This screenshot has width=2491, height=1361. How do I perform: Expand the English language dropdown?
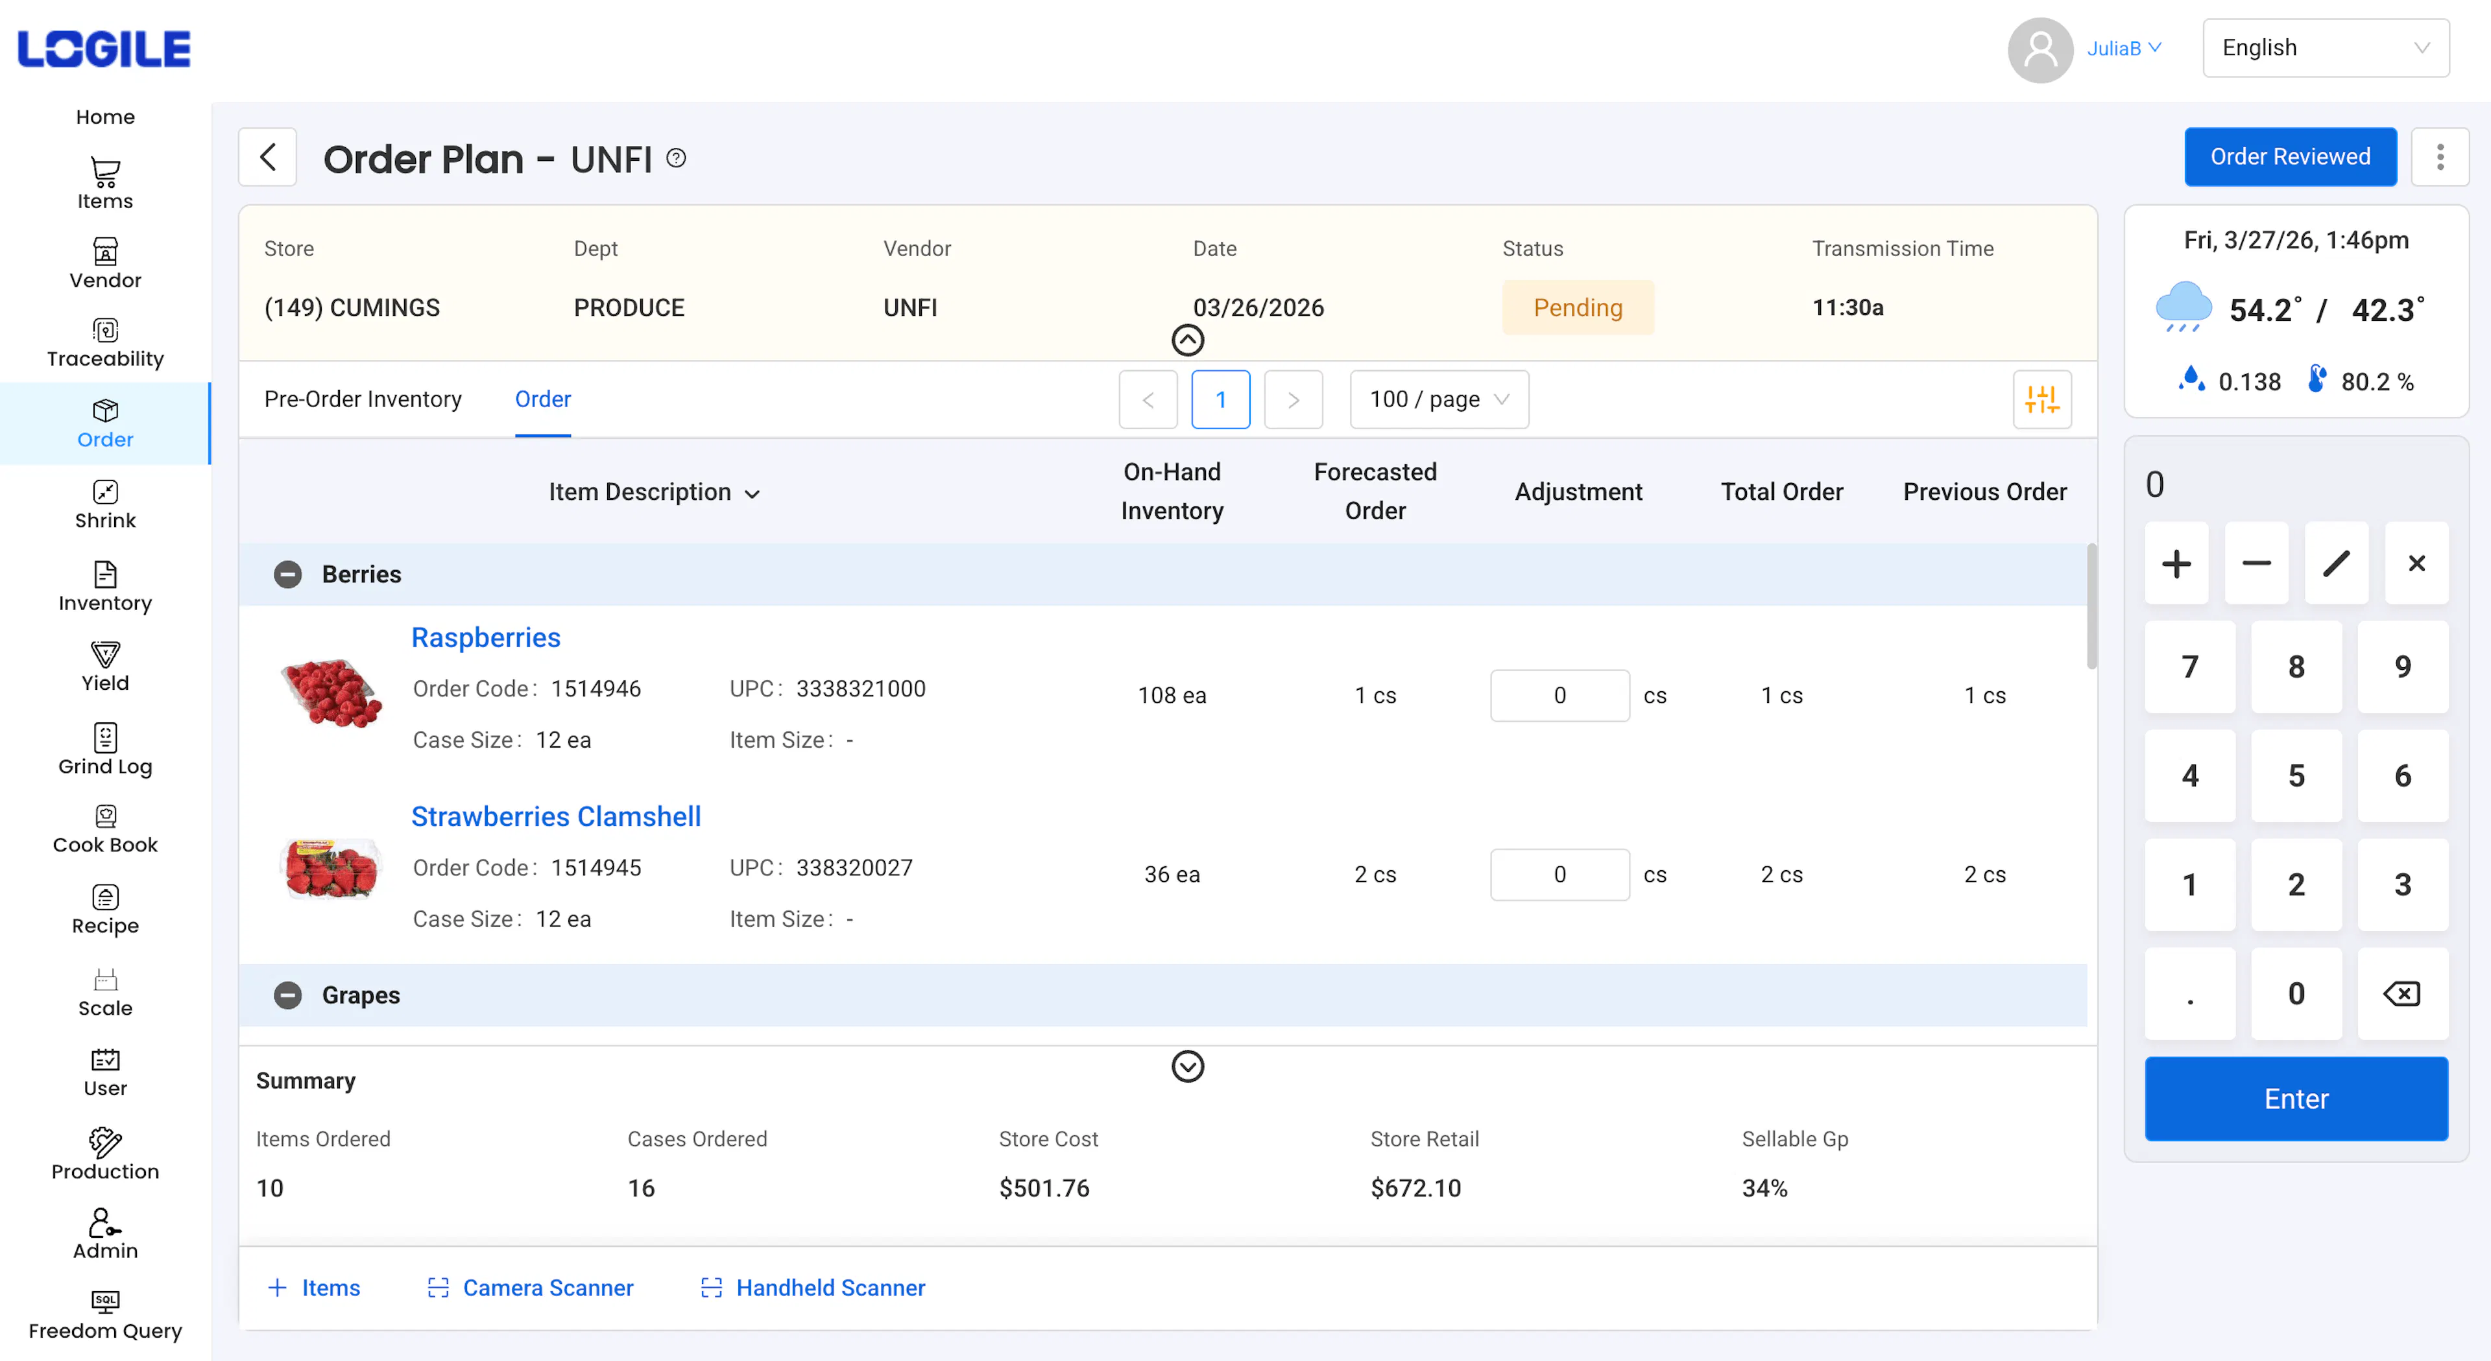pyautogui.click(x=2326, y=47)
